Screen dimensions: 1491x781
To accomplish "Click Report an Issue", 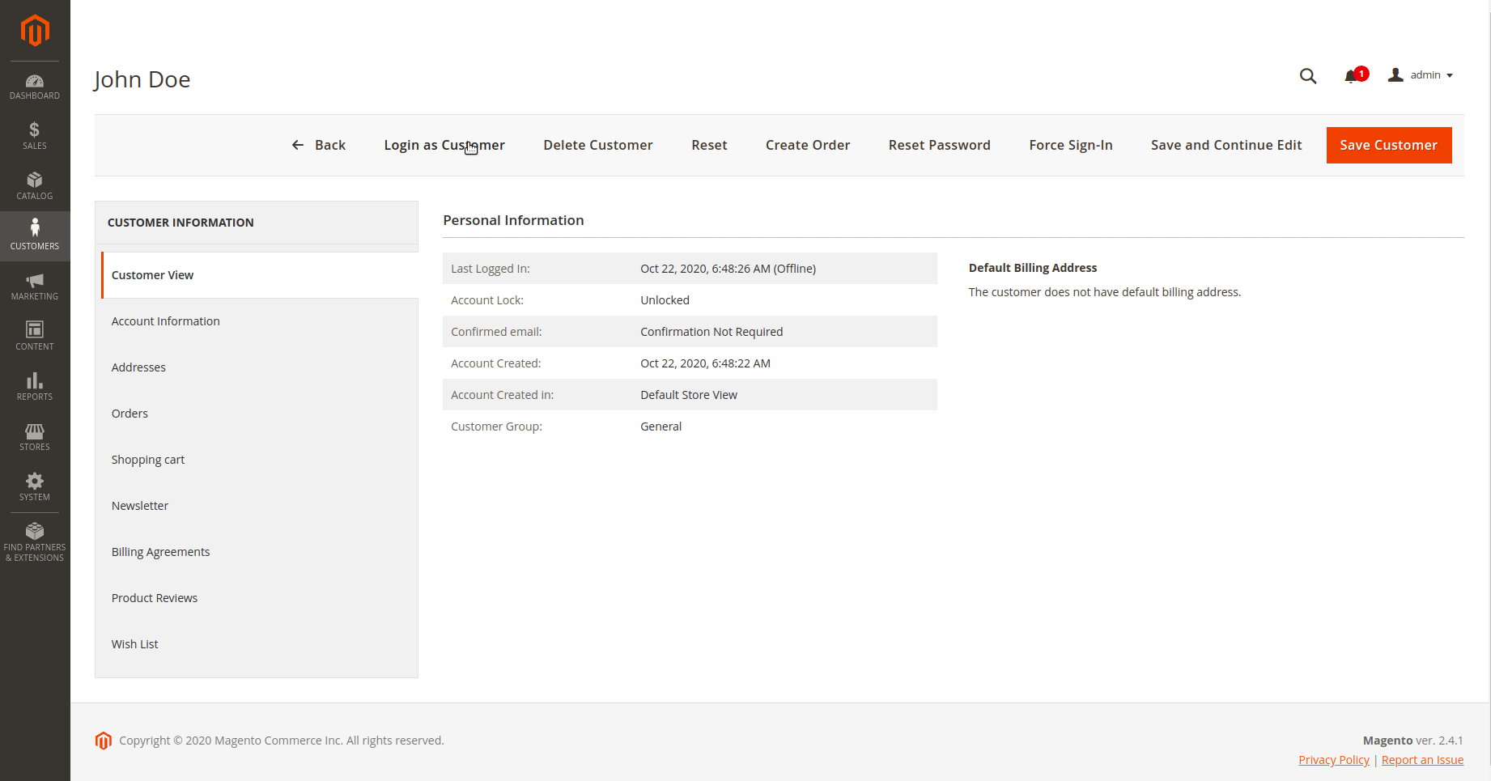I will pyautogui.click(x=1422, y=759).
